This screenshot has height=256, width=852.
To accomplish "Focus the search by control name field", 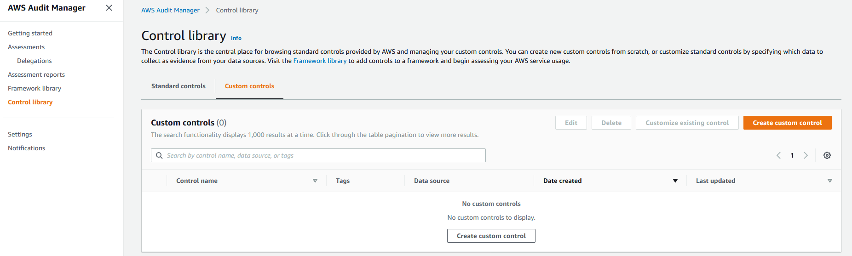I will (x=318, y=155).
